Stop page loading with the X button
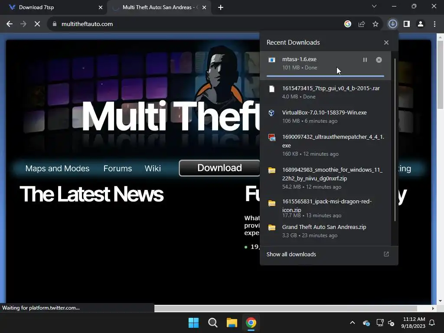 (x=37, y=24)
